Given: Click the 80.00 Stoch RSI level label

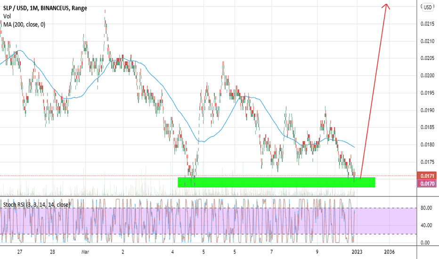Looking at the screenshot, I should pyautogui.click(x=426, y=208).
